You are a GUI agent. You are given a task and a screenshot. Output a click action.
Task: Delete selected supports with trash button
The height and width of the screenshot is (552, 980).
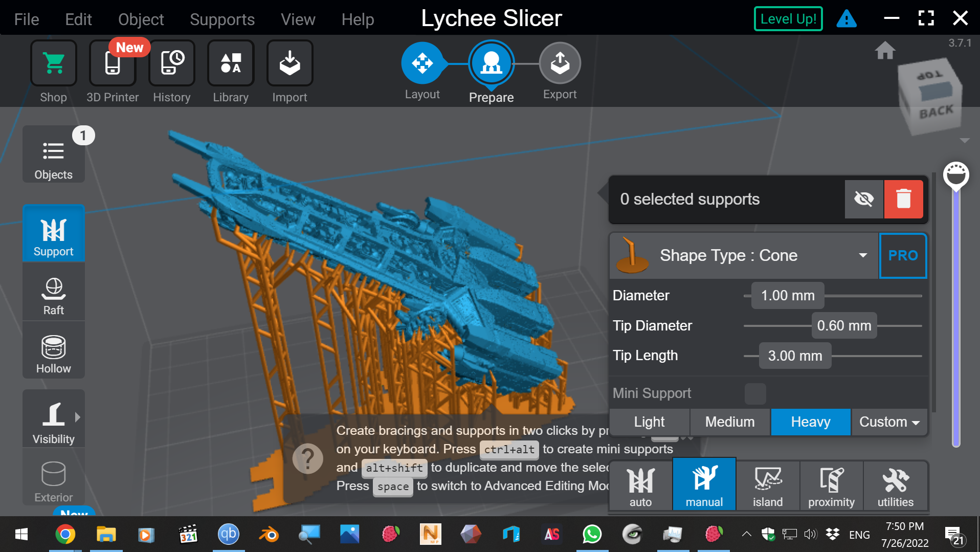pos(903,199)
